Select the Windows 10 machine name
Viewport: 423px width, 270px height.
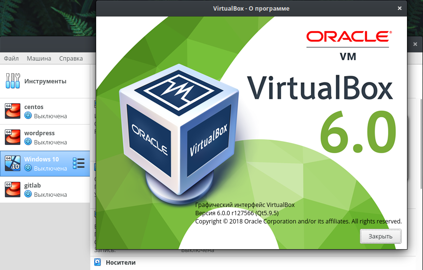pos(42,159)
